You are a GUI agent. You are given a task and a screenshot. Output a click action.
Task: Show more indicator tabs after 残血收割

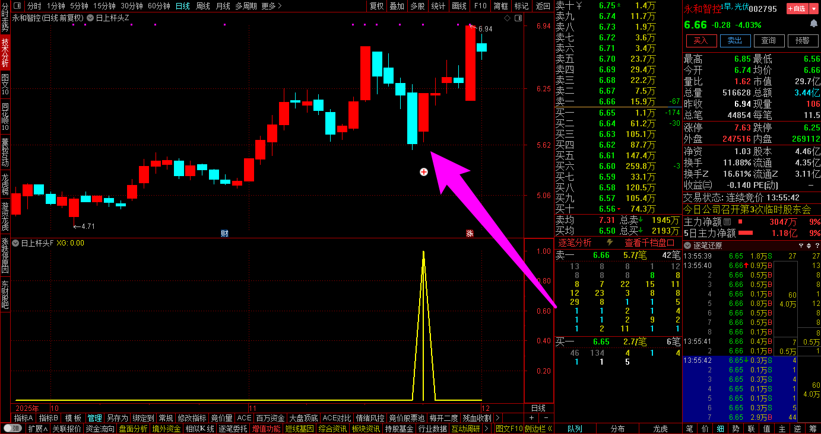497,418
